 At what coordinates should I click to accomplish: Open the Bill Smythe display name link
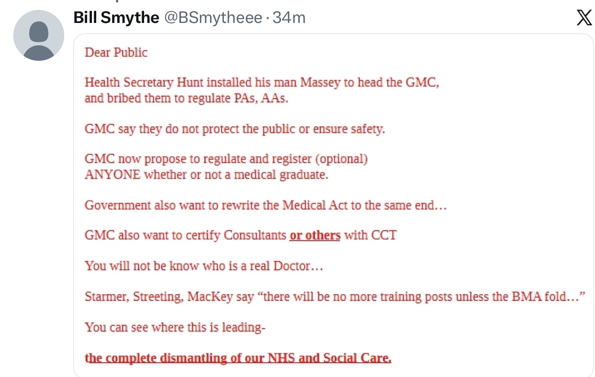point(116,18)
